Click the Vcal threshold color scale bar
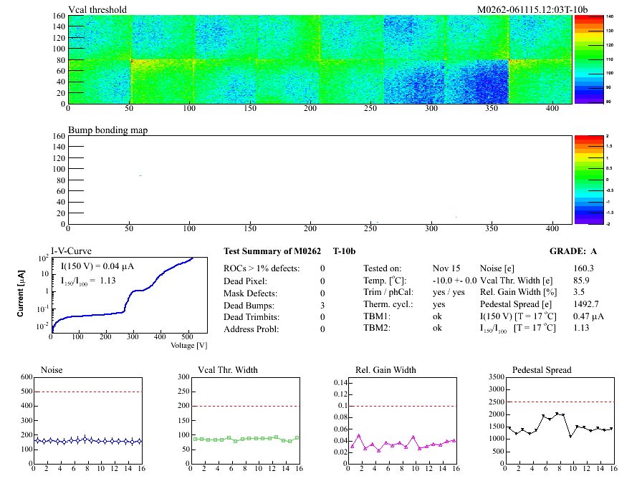The height and width of the screenshot is (481, 642). (586, 59)
